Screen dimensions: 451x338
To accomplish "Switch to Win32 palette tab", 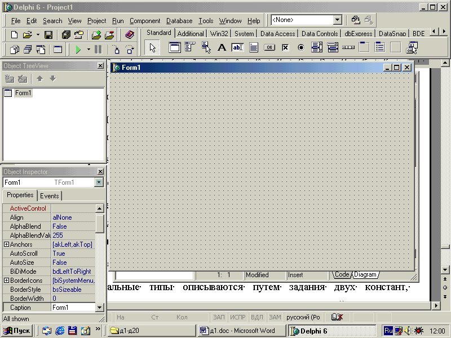I will click(x=219, y=34).
